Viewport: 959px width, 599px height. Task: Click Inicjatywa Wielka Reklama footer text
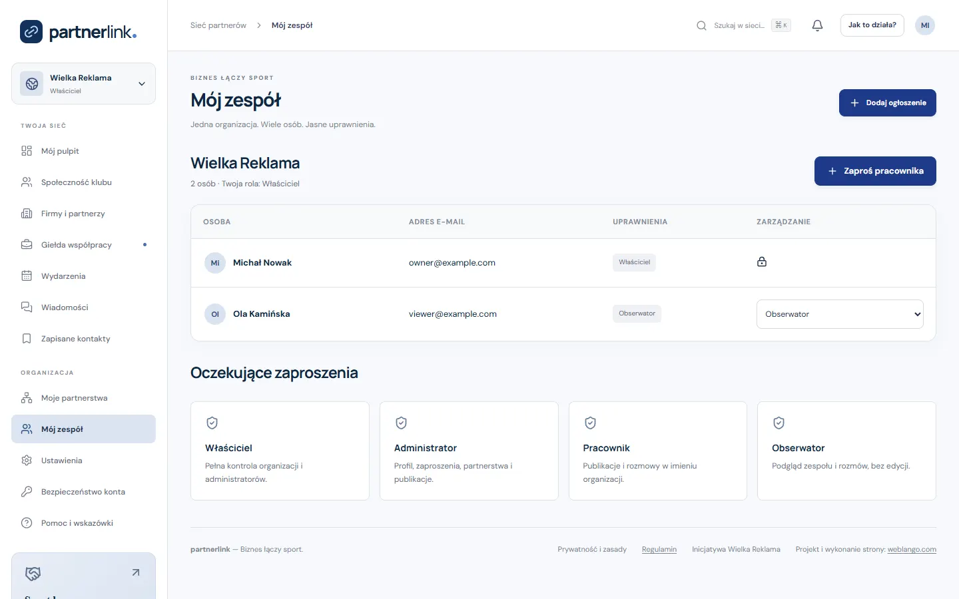(x=736, y=550)
